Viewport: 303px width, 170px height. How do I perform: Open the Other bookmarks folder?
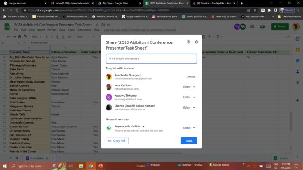click(289, 17)
